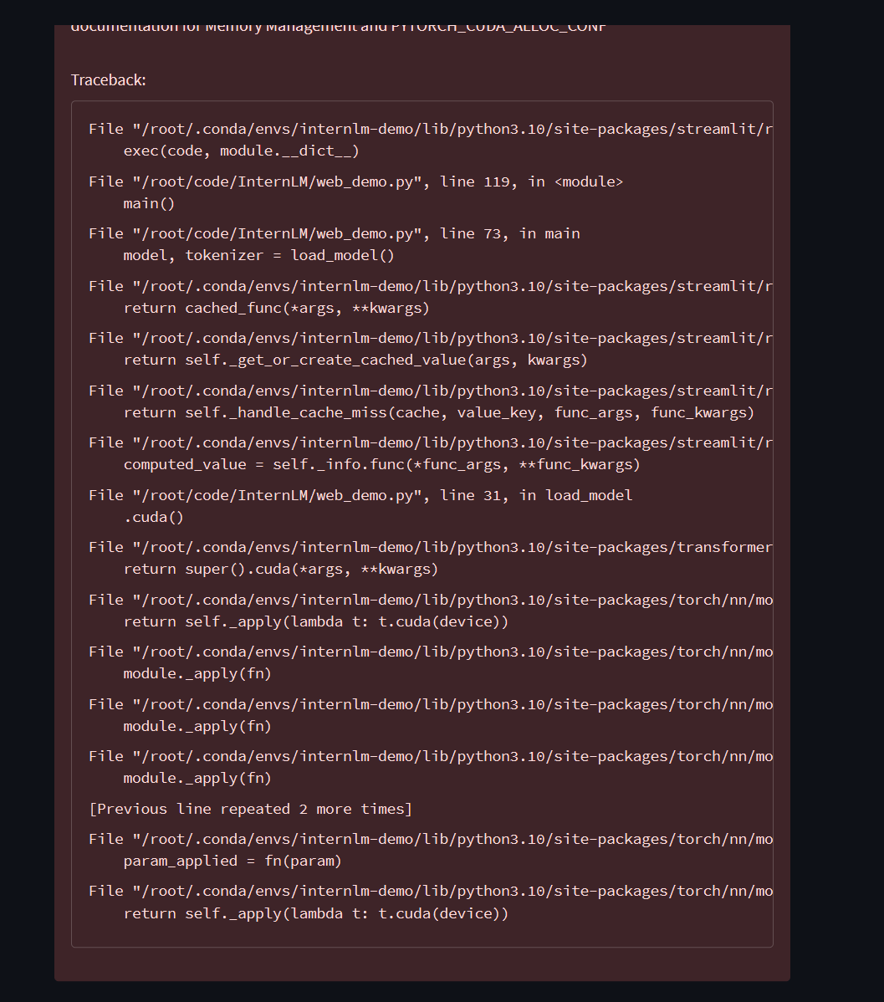Viewport: 884px width, 1002px height.
Task: Click the File path line above exec(code
Action: tap(430, 129)
